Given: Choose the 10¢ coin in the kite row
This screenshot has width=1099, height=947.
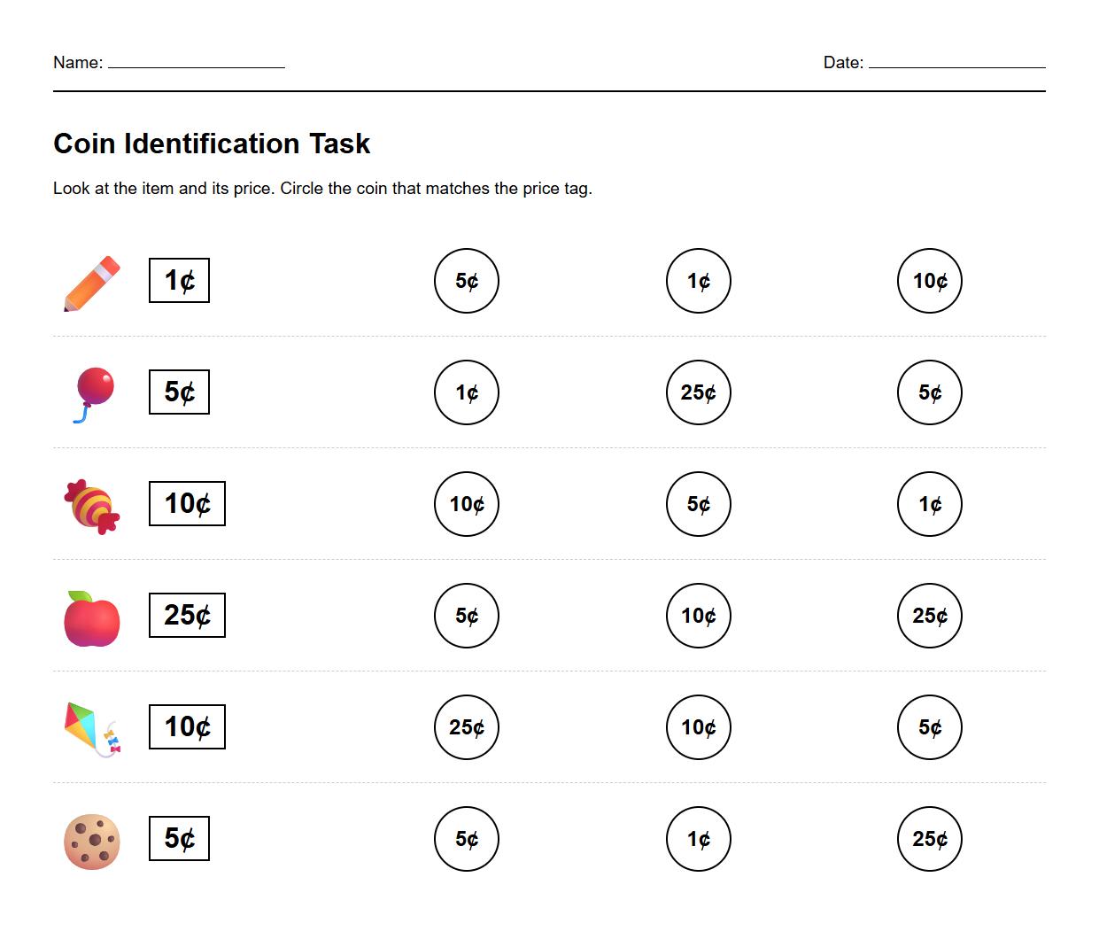Looking at the screenshot, I should (698, 727).
